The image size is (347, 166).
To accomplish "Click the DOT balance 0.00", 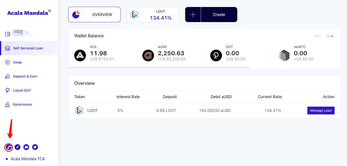I will tap(232, 53).
